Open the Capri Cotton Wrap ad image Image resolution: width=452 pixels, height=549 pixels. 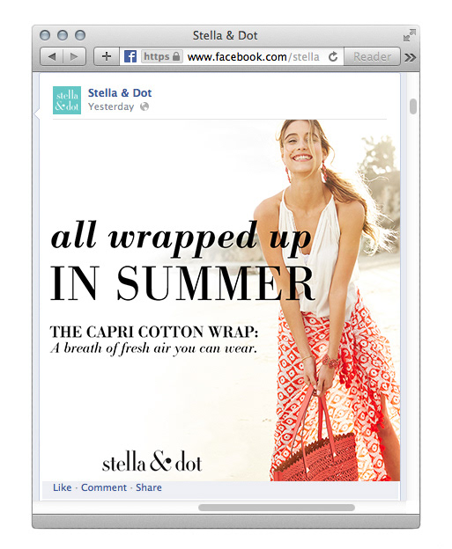(221, 300)
